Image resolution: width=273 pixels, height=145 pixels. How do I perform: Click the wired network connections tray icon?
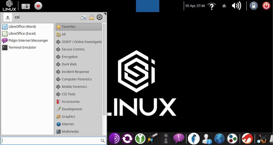(x=224, y=6)
